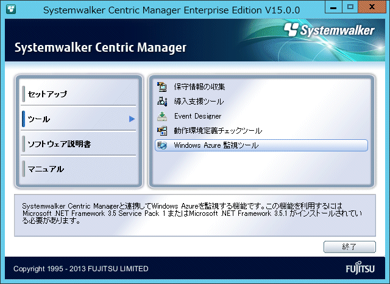Viewport: 390px width, 284px height.
Task: Select the セットアップ menu item
Action: tap(79, 94)
